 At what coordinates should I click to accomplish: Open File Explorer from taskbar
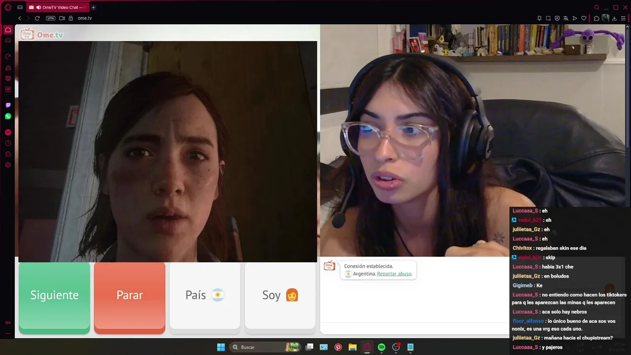pos(352,347)
